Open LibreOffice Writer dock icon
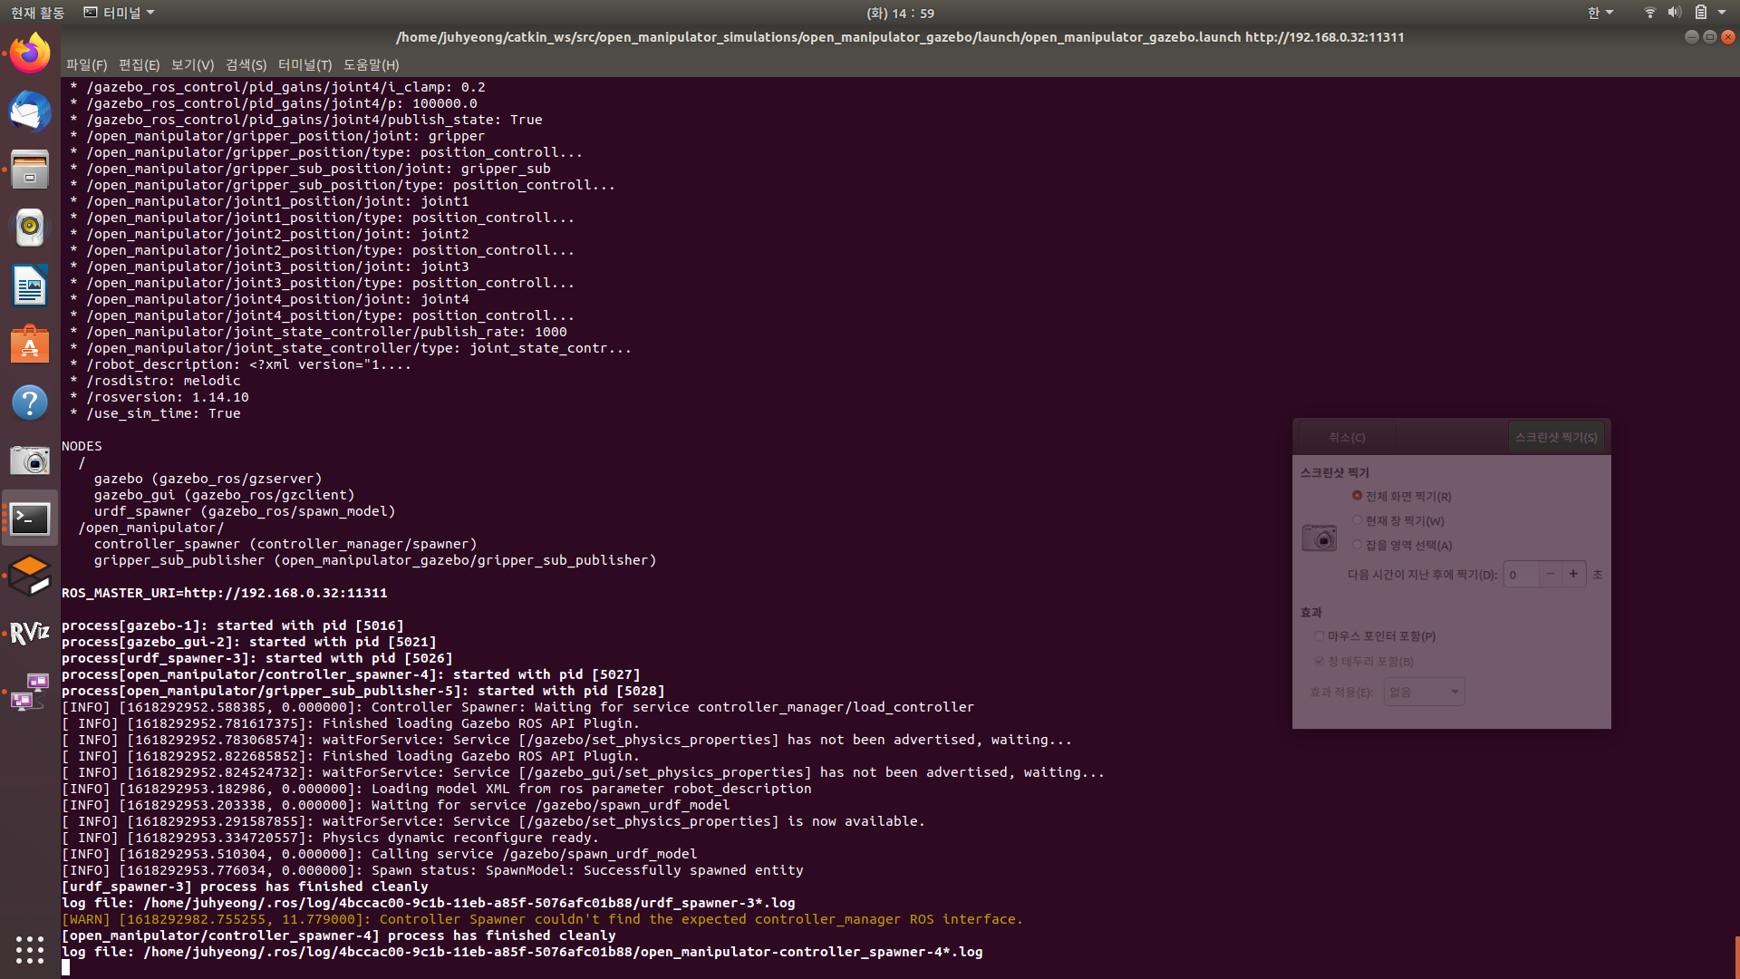The width and height of the screenshot is (1740, 979). pyautogui.click(x=30, y=286)
